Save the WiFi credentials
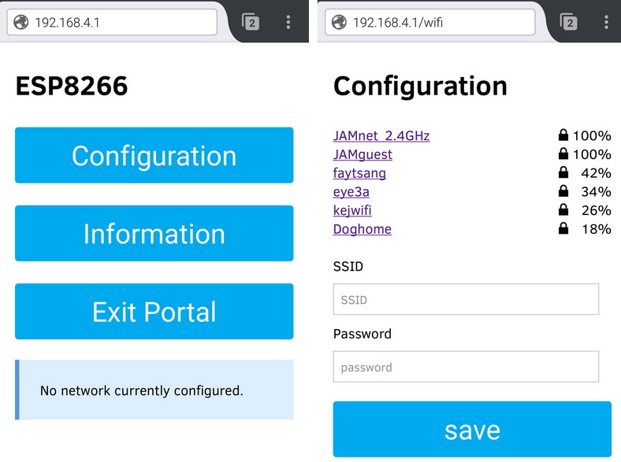 [471, 430]
